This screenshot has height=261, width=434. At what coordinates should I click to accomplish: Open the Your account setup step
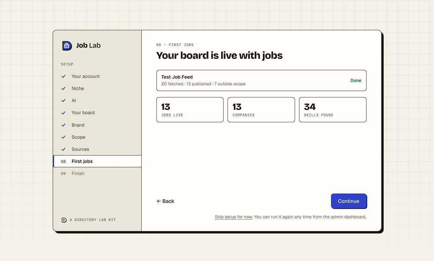point(97,77)
